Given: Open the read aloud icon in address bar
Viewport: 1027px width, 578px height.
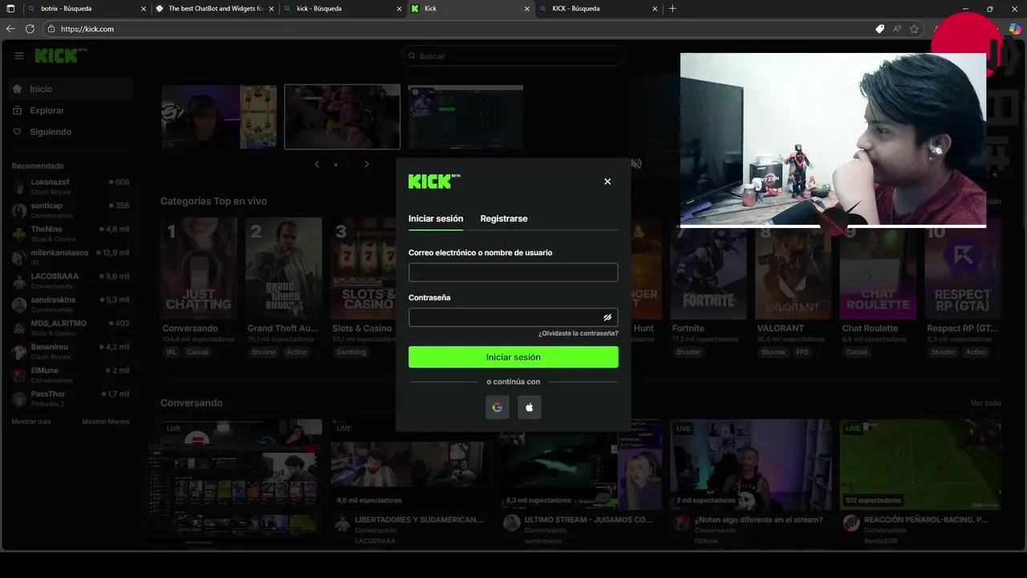Looking at the screenshot, I should point(897,29).
